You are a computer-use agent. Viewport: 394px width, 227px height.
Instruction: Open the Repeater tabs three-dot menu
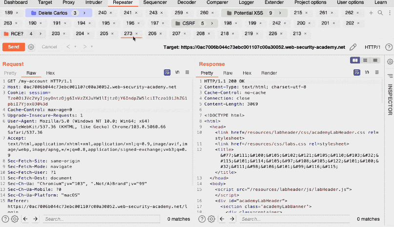(390, 13)
